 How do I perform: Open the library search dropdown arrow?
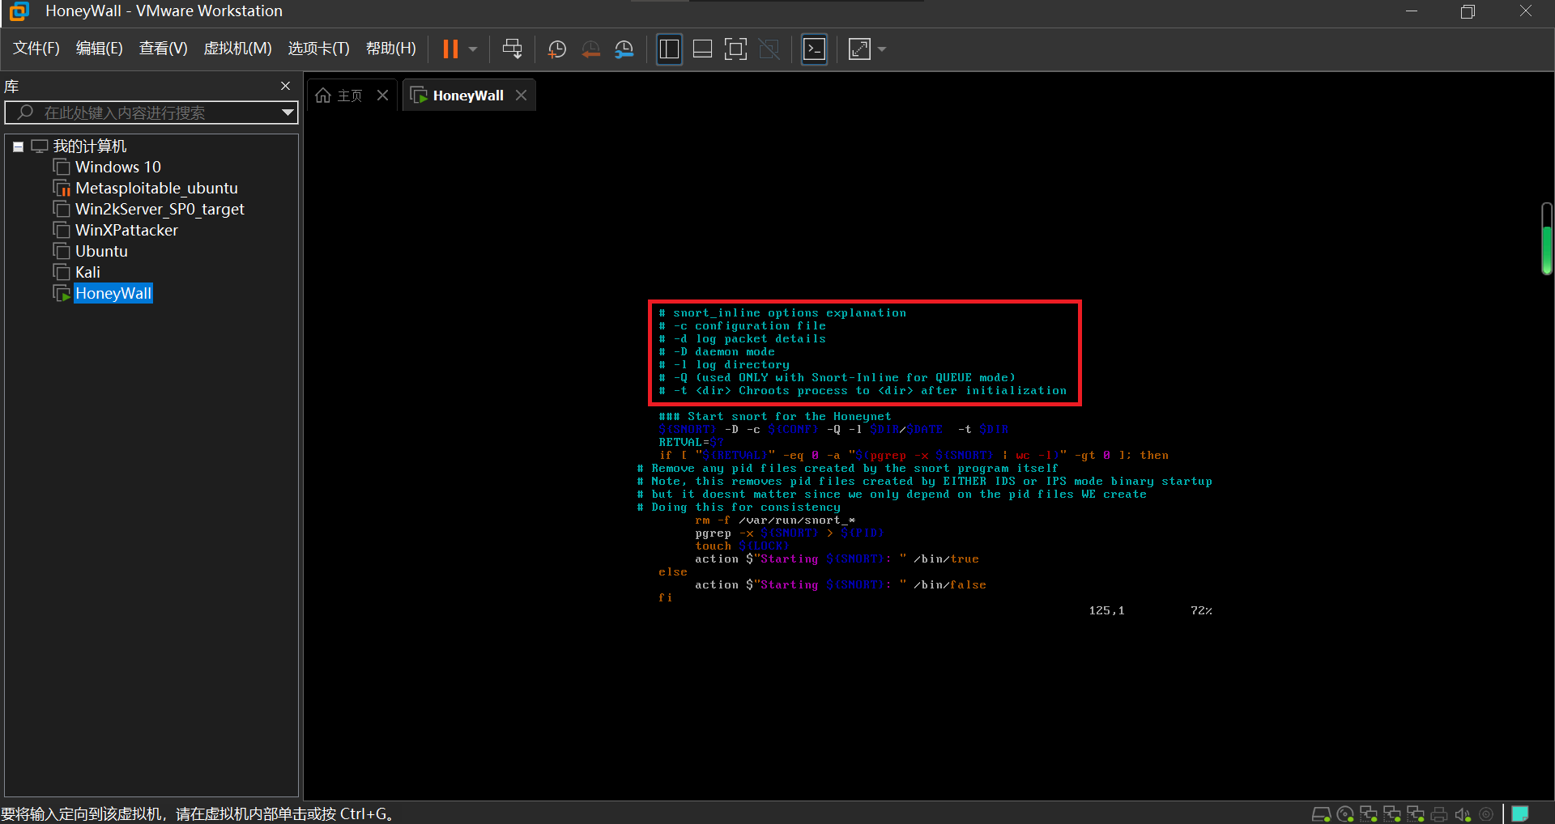pos(288,113)
